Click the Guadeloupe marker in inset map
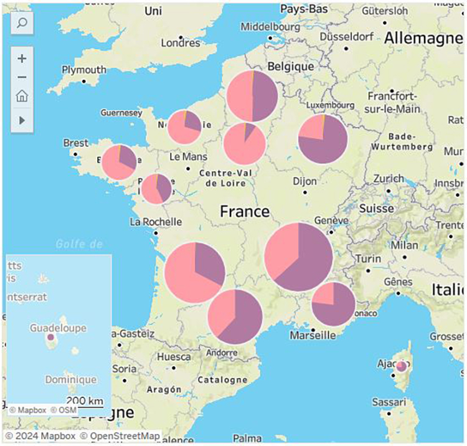 click(51, 337)
